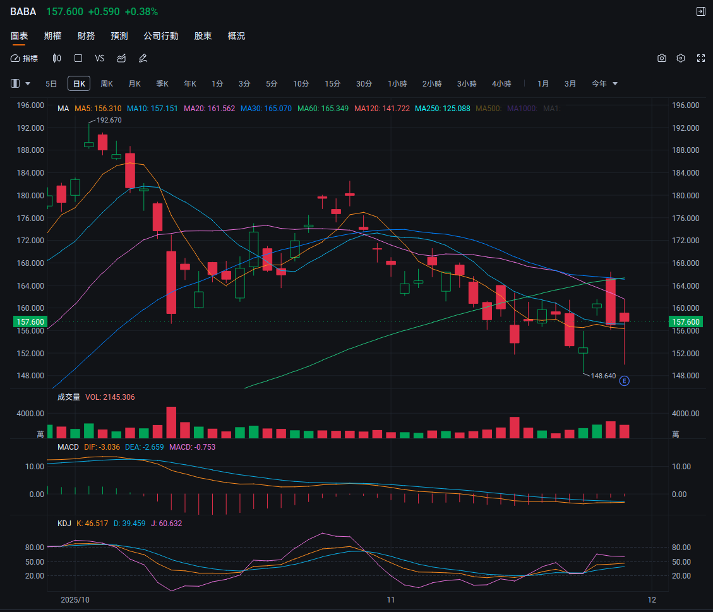Open the chart layout split dropdown

(25, 83)
